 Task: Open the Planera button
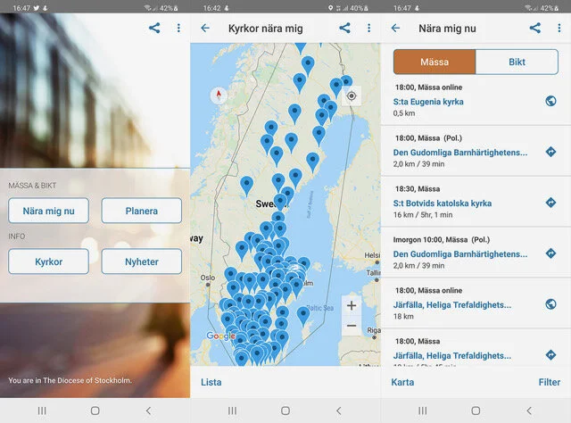pyautogui.click(x=141, y=211)
